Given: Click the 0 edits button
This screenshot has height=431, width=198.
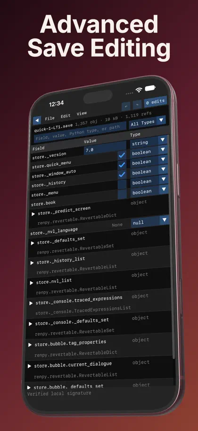Looking at the screenshot, I should tap(156, 101).
